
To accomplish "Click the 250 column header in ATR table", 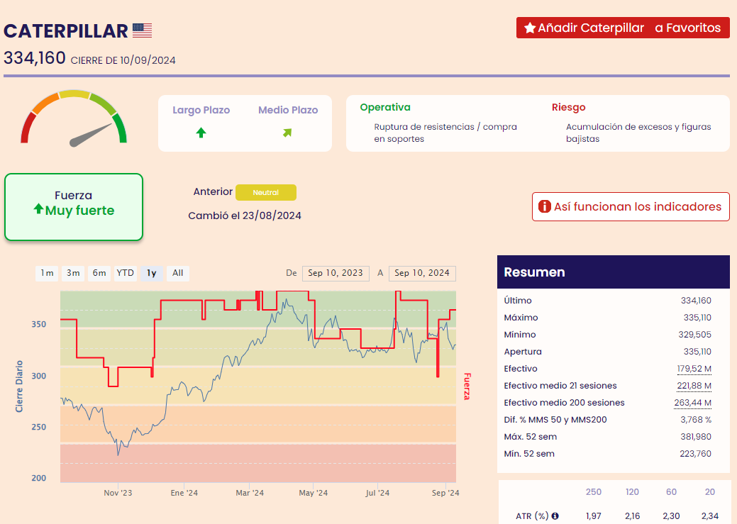I will point(594,491).
